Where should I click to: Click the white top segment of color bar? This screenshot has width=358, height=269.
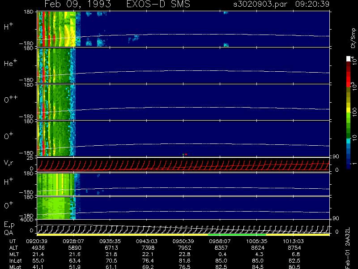click(349, 59)
